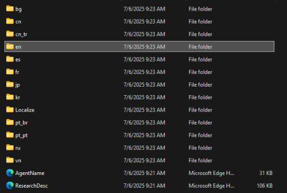287x193 pixels.
Task: Click the pt_pt folder name
Action: 22,136
